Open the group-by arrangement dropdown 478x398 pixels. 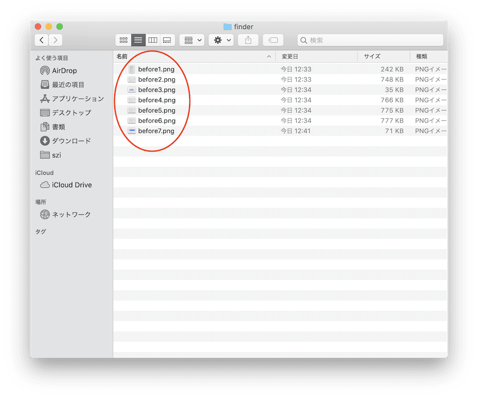192,40
